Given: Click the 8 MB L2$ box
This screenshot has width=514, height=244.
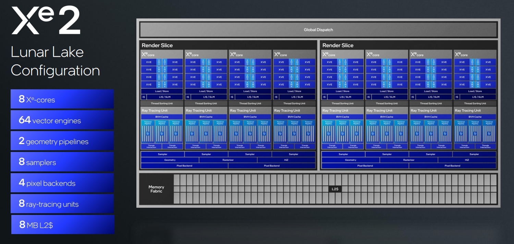Looking at the screenshot, I should [x=63, y=224].
